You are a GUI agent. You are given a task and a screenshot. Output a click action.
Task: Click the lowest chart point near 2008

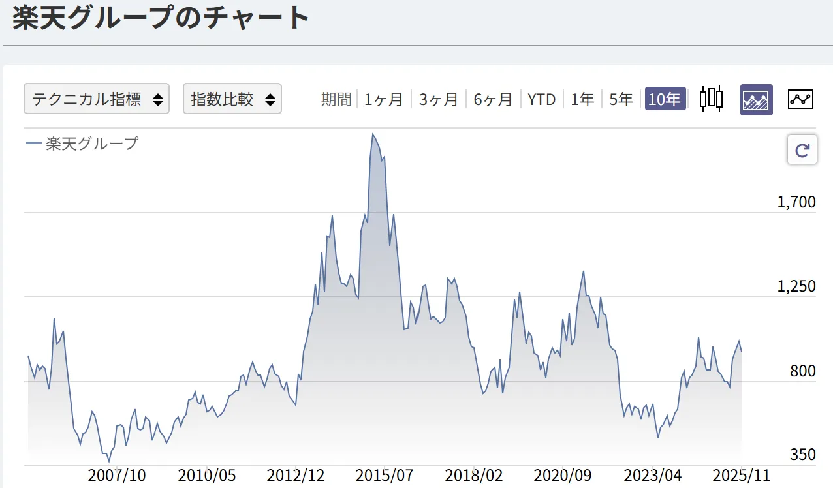pos(109,461)
